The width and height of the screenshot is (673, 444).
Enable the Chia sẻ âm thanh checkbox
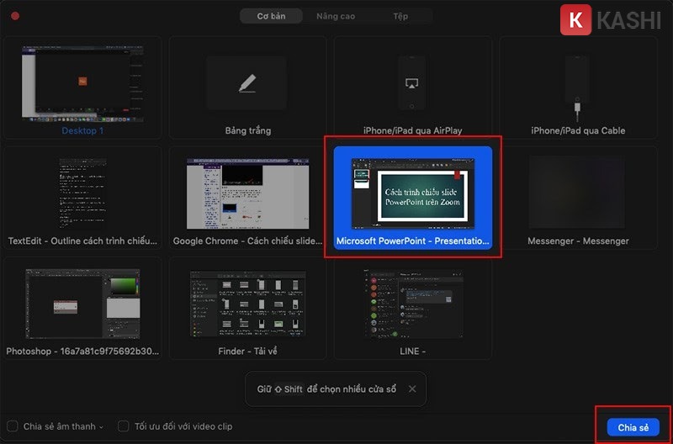(13, 426)
